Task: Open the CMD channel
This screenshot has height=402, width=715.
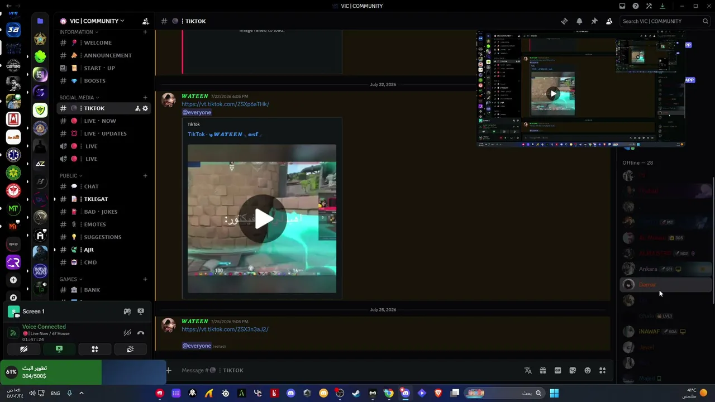Action: pyautogui.click(x=103, y=262)
